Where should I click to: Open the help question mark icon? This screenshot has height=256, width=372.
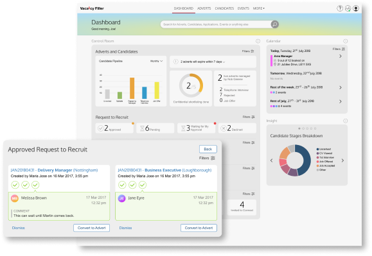340,8
